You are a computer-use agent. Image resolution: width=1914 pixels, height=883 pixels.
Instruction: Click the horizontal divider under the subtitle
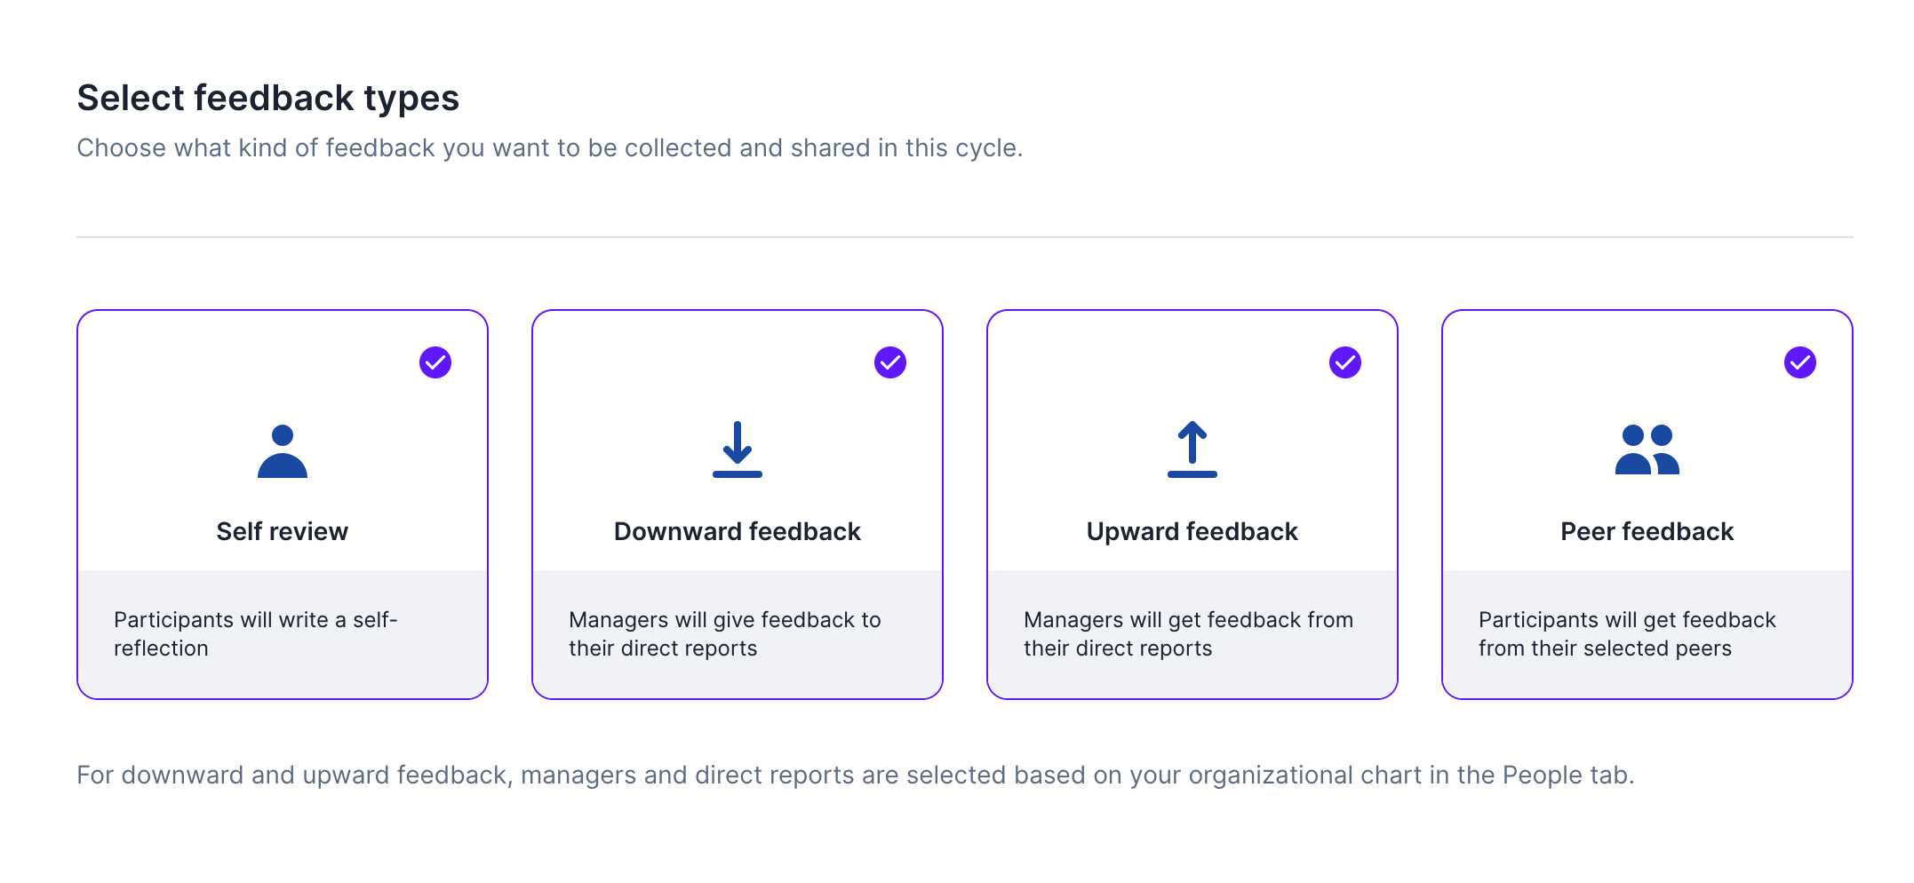point(964,237)
